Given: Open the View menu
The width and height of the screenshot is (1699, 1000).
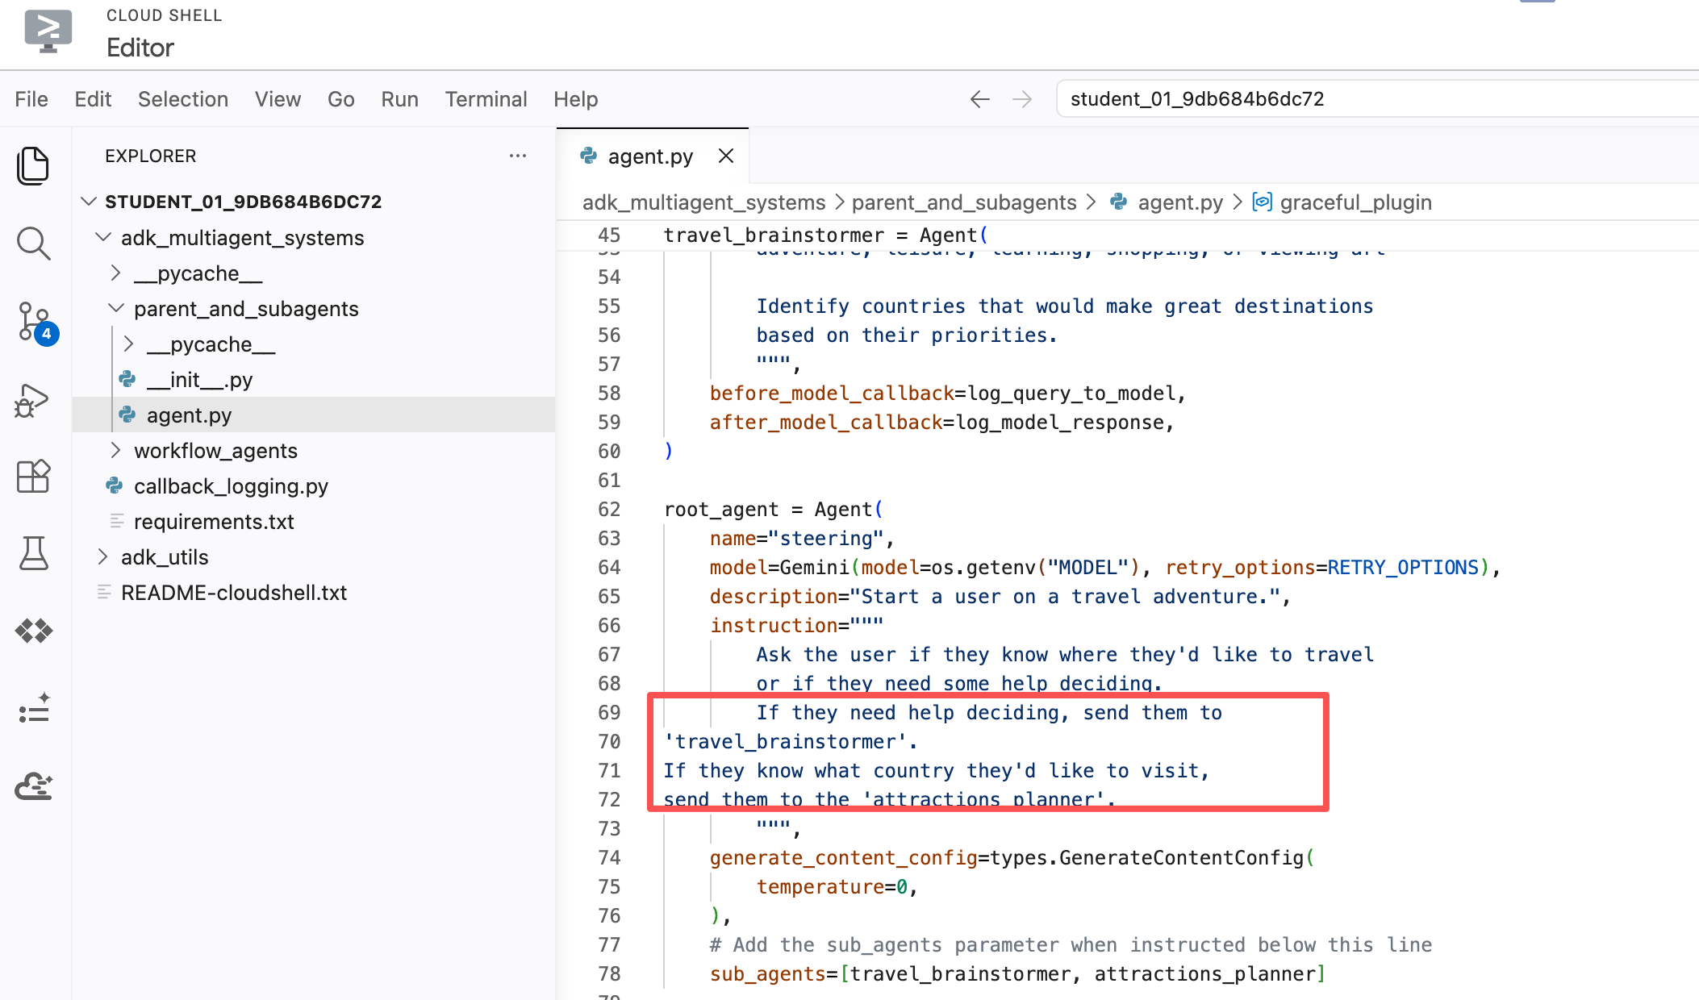Looking at the screenshot, I should 278,99.
